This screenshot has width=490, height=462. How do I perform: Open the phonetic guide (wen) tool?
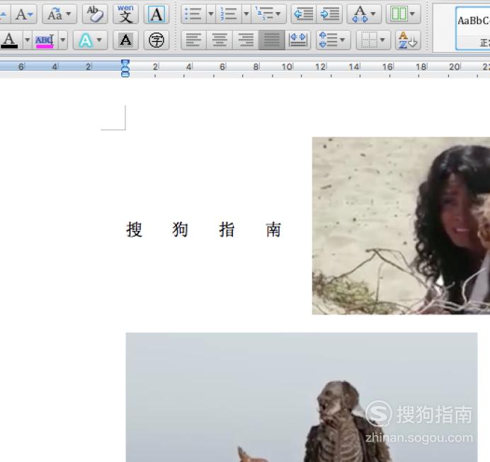tap(125, 14)
